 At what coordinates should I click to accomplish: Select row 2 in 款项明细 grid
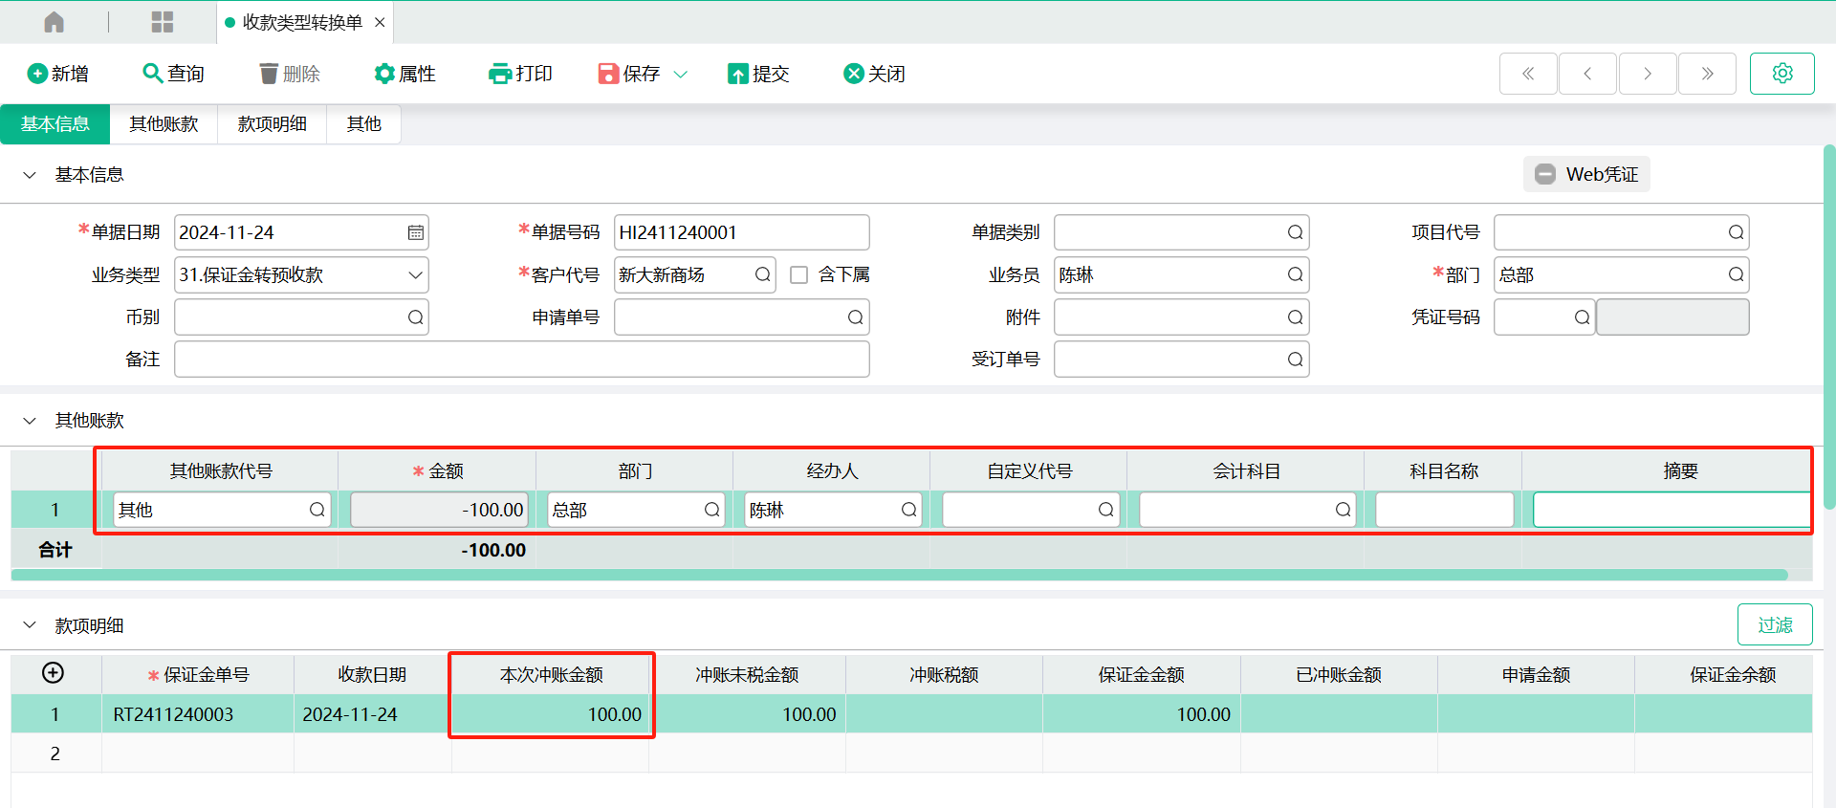tap(55, 753)
